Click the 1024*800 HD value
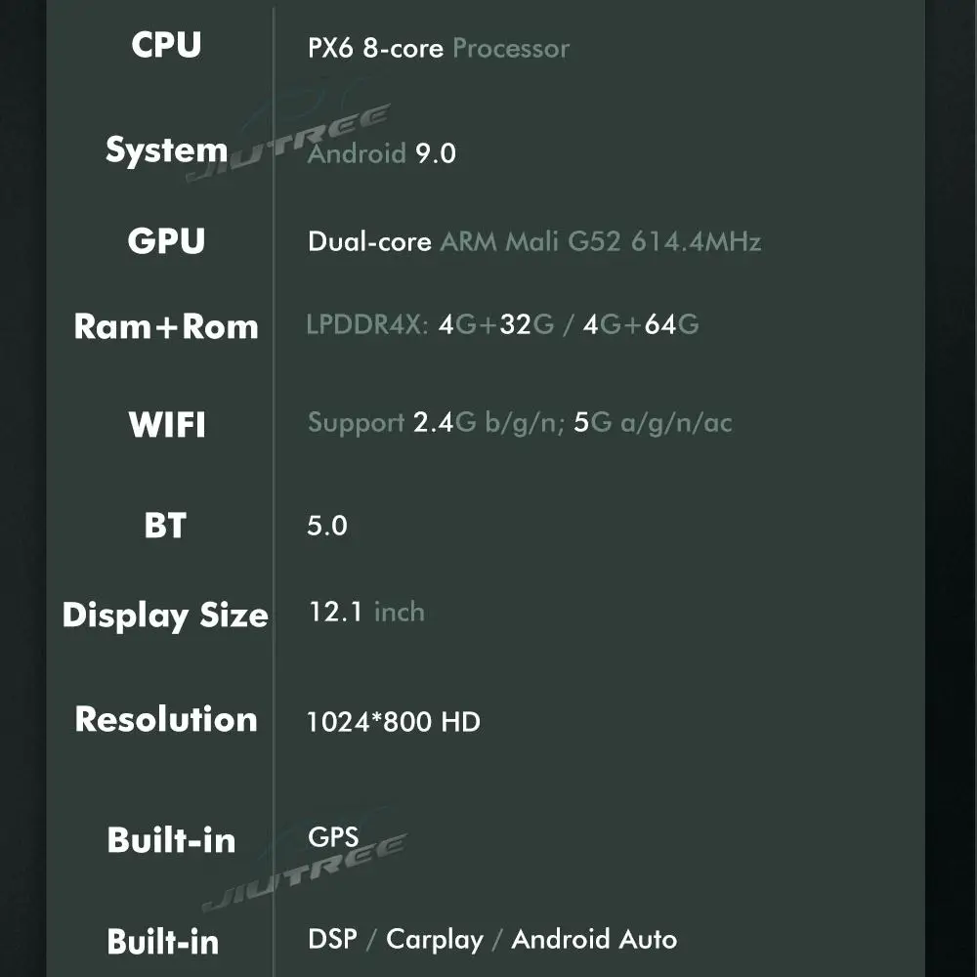The image size is (977, 977). [394, 722]
